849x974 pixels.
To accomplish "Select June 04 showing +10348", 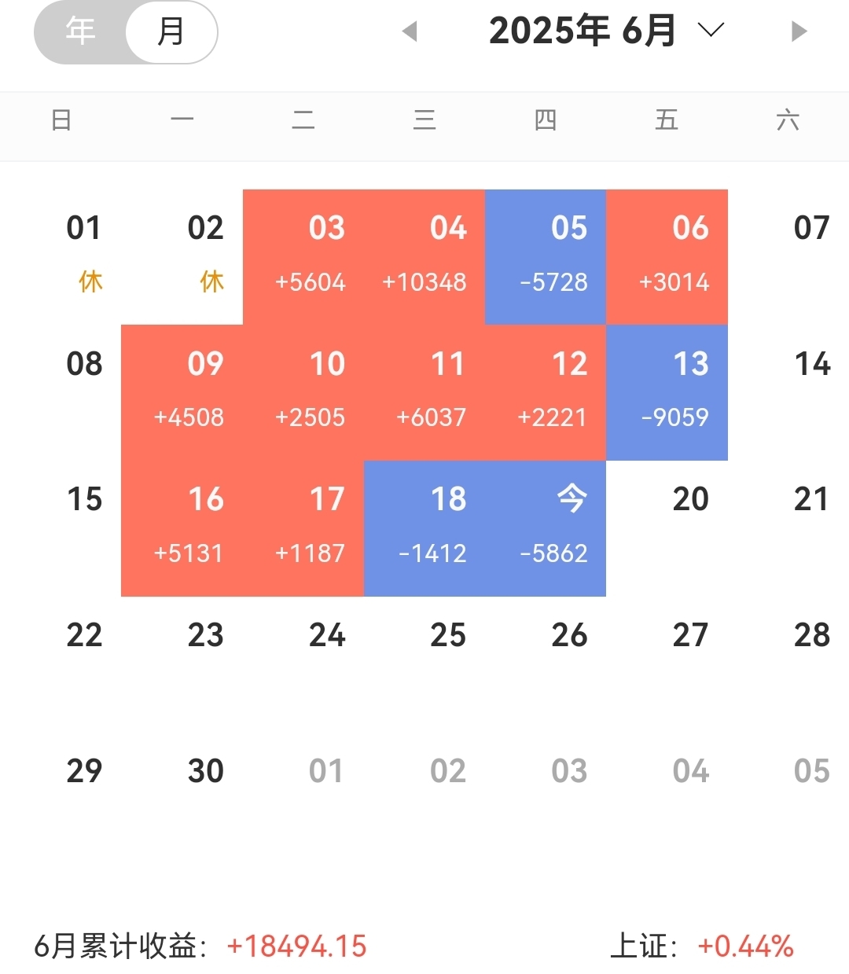I will [x=424, y=257].
